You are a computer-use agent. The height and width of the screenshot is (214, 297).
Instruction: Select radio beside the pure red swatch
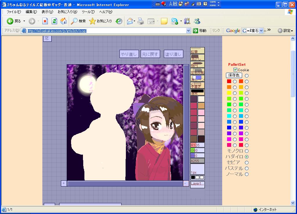click(x=234, y=81)
